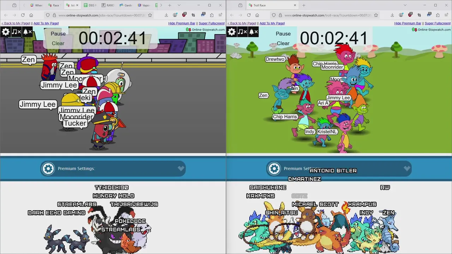Viewport: 452px width, 254px height.
Task: Click 'Hide Premium Bar' in Troll Race window
Action: tap(408, 23)
